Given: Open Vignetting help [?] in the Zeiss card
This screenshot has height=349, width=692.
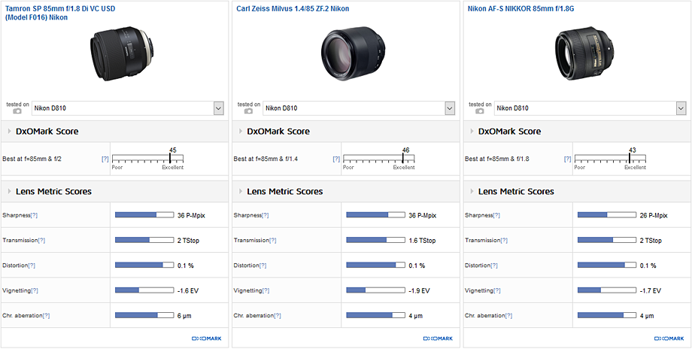Looking at the screenshot, I should click(x=266, y=291).
